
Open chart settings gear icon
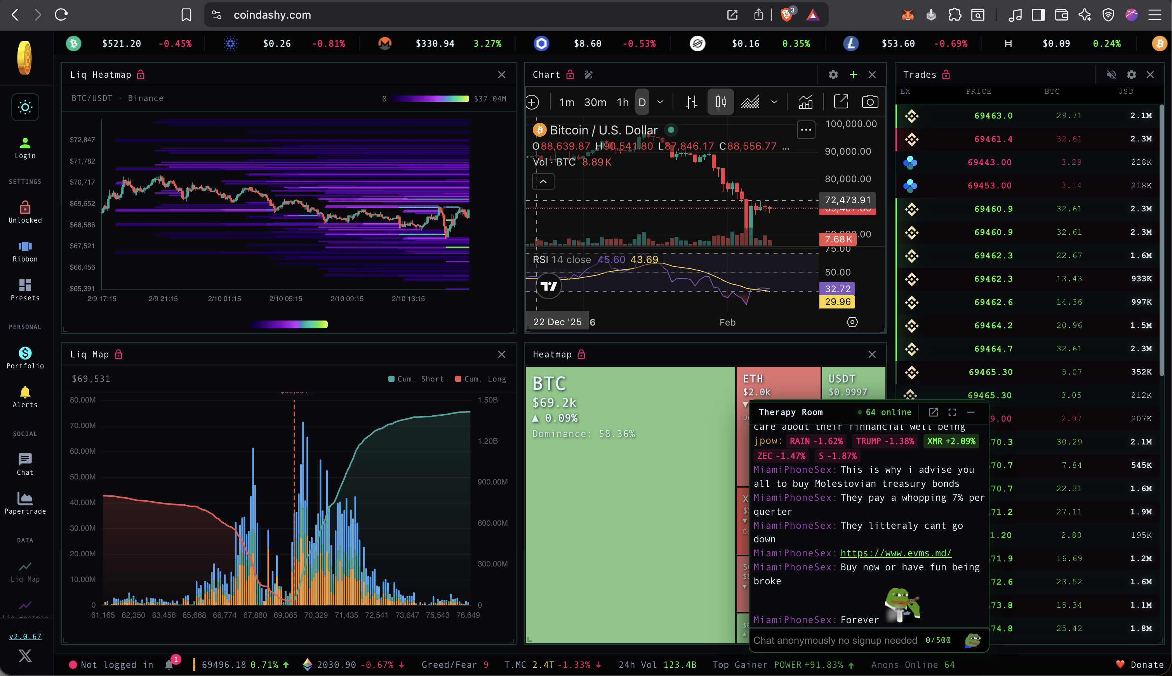(x=833, y=75)
